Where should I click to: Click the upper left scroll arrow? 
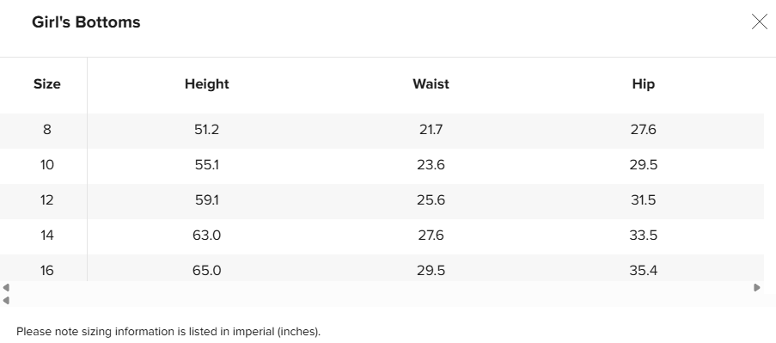click(6, 288)
